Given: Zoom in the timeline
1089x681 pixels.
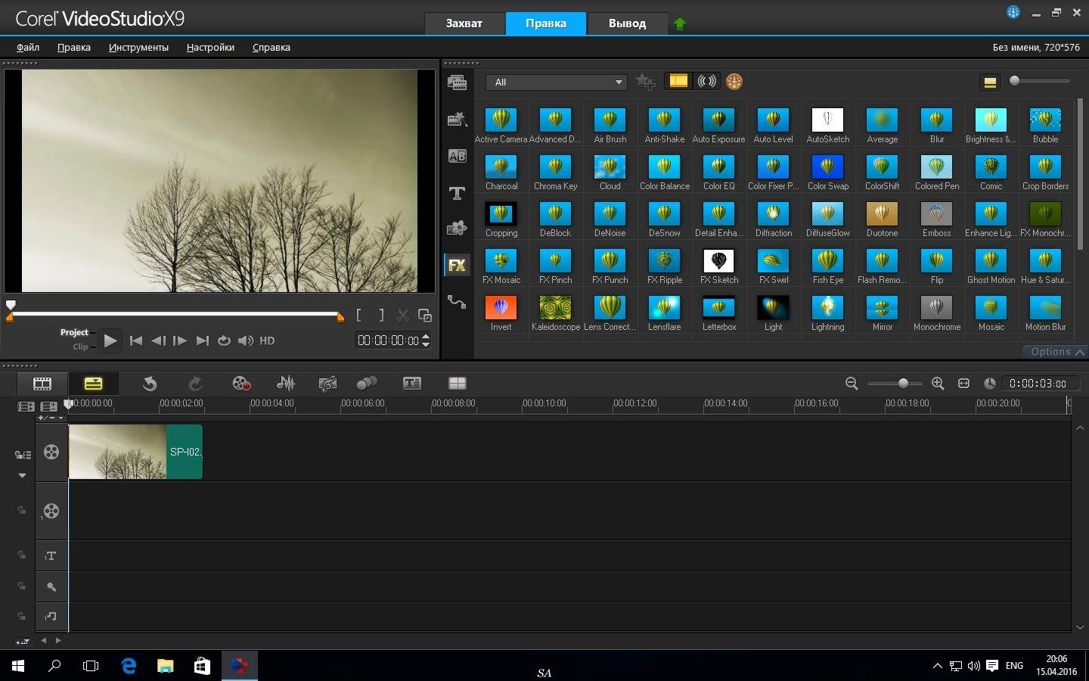Looking at the screenshot, I should point(938,384).
